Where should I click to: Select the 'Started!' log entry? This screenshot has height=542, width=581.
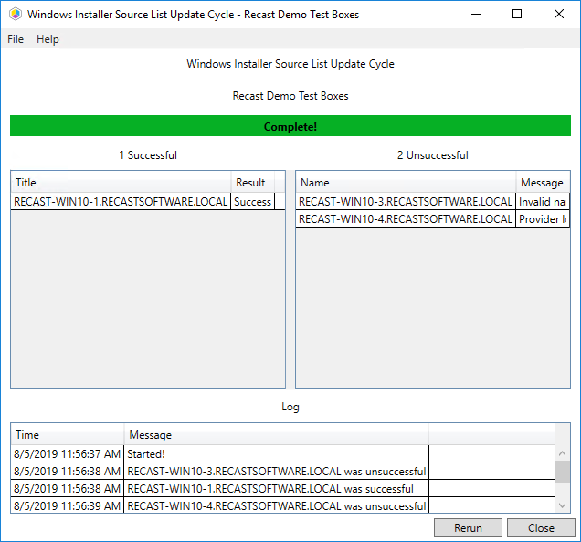(277, 453)
